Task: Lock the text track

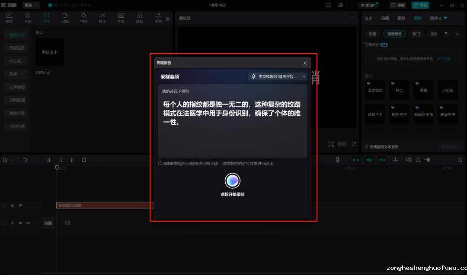Action: (13, 205)
